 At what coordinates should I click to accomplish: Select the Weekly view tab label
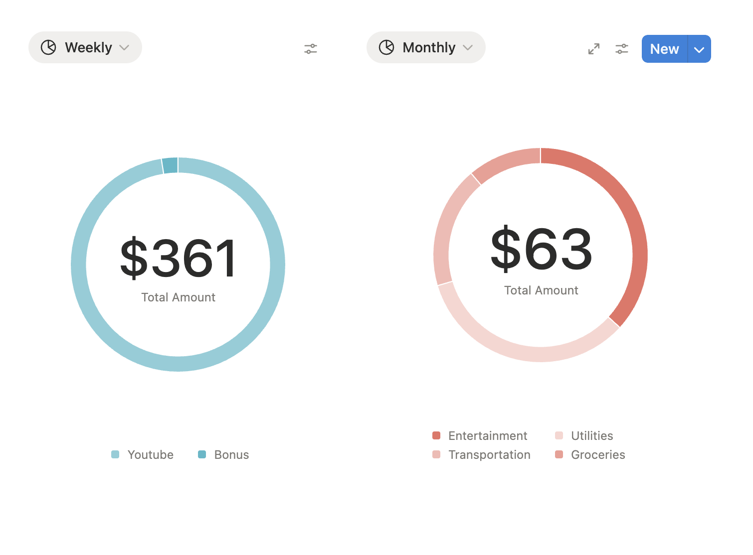pyautogui.click(x=88, y=48)
